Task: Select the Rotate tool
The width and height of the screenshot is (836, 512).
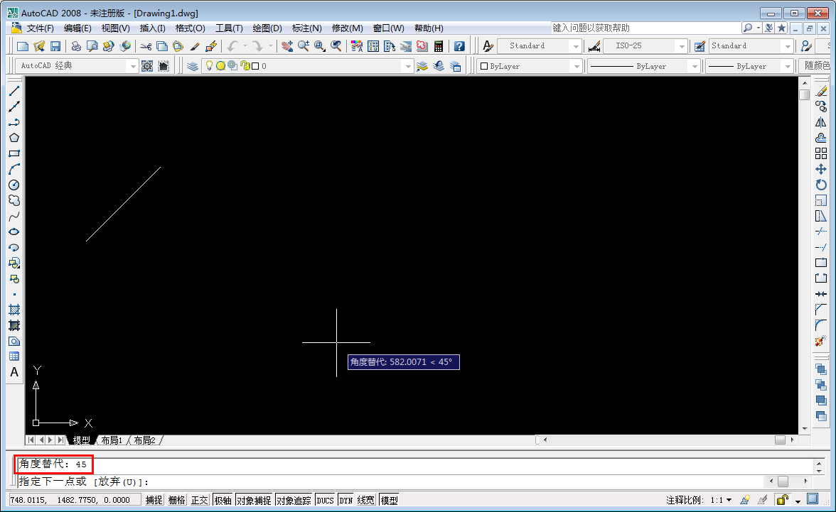Action: click(822, 184)
